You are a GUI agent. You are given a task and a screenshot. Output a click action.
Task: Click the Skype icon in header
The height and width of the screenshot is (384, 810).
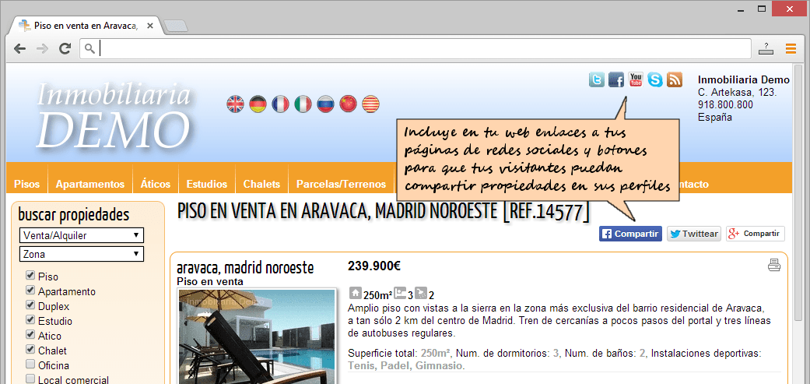click(x=655, y=79)
